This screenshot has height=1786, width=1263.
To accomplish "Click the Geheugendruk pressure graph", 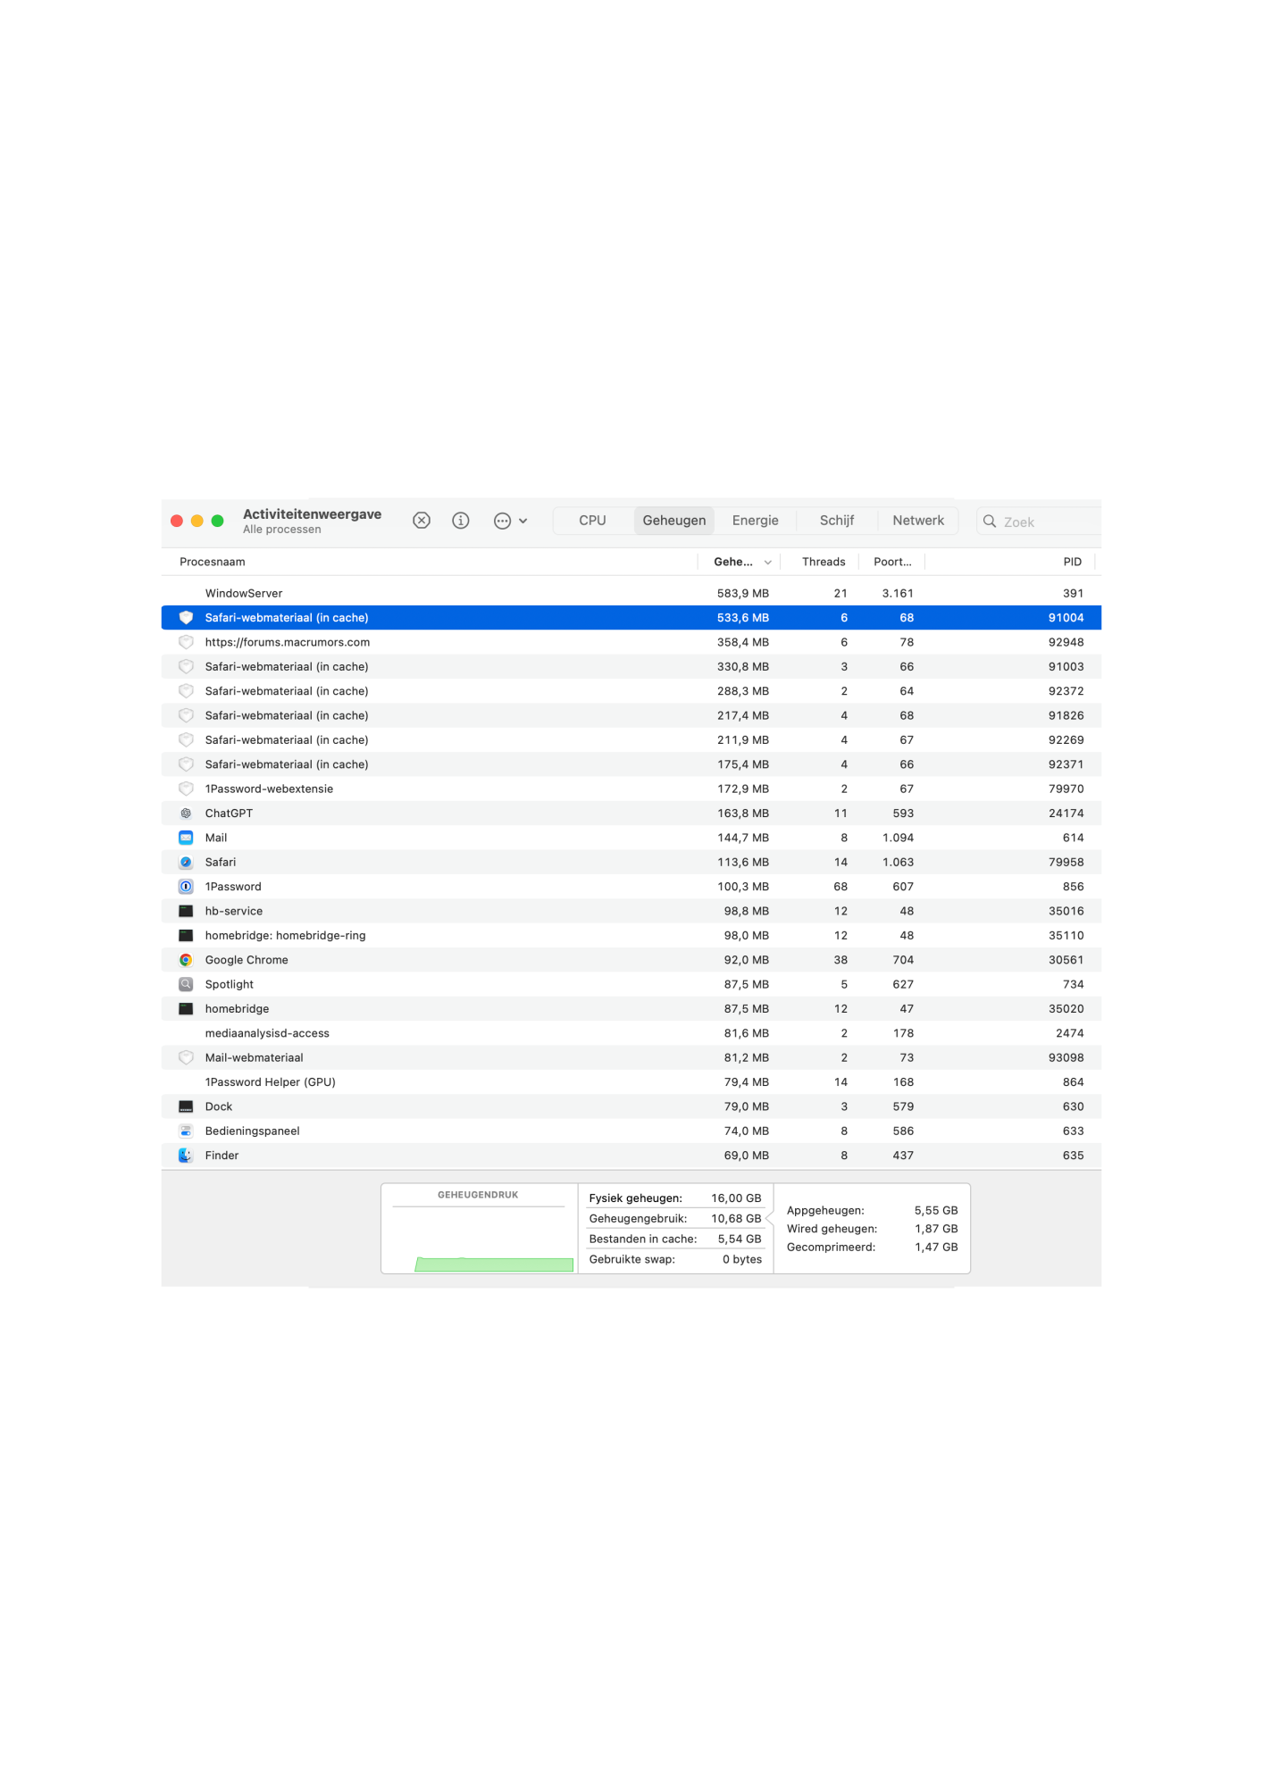I will [480, 1229].
